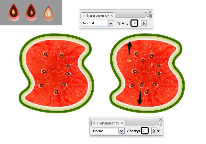Cycle panel view via top Transparency tab arrows

click(84, 16)
